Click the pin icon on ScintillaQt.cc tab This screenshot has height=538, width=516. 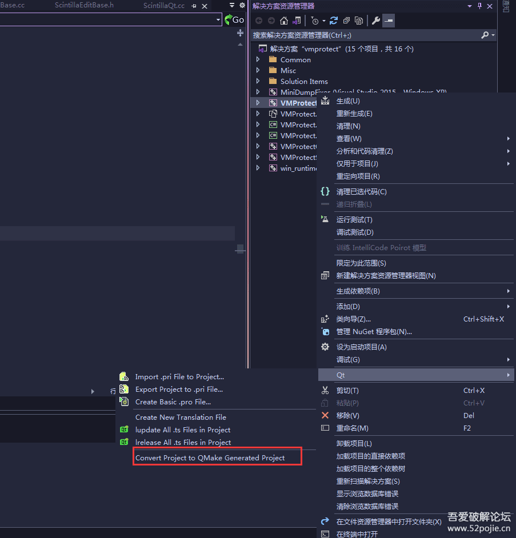coord(194,6)
